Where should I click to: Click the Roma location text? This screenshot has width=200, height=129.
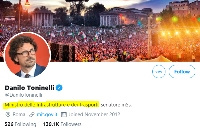19,115
